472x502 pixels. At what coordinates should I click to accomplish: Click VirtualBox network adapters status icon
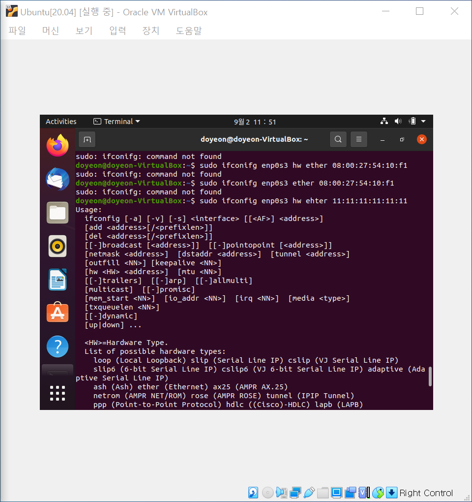[x=295, y=492]
